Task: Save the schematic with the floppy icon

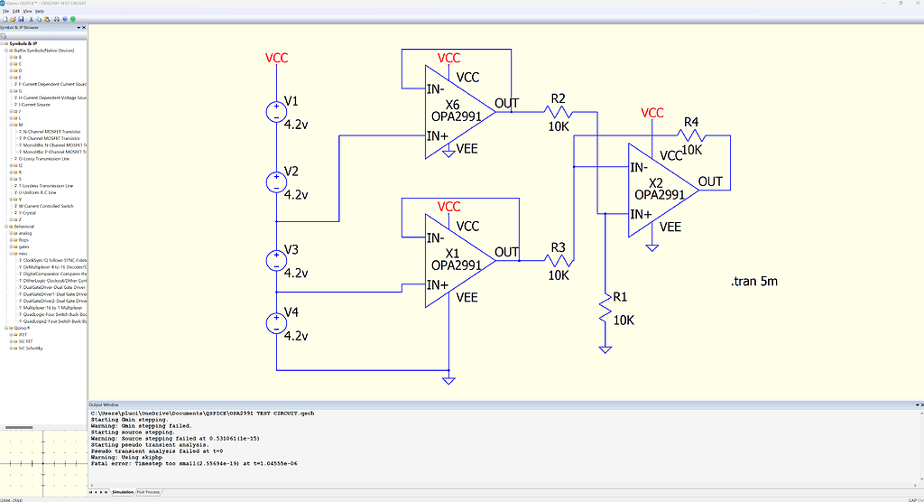Action: coord(22,19)
